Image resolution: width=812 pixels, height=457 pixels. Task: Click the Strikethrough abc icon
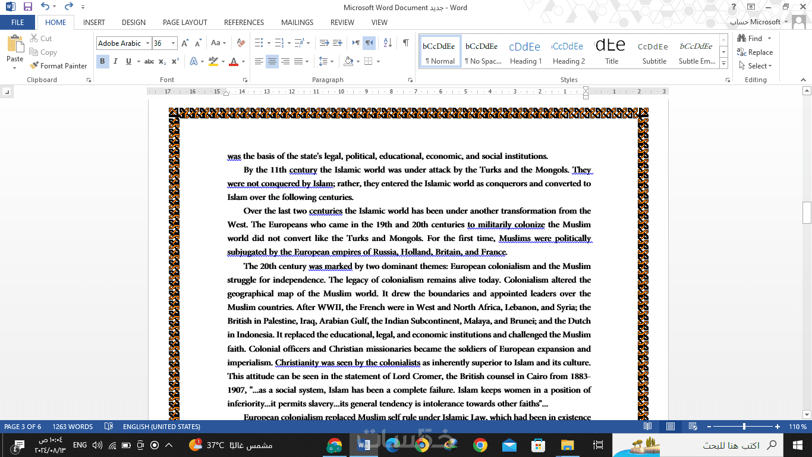click(x=149, y=61)
